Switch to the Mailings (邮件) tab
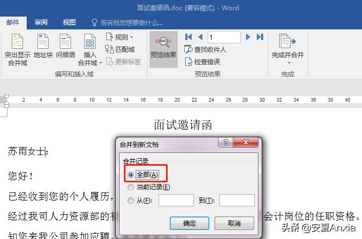 point(13,22)
